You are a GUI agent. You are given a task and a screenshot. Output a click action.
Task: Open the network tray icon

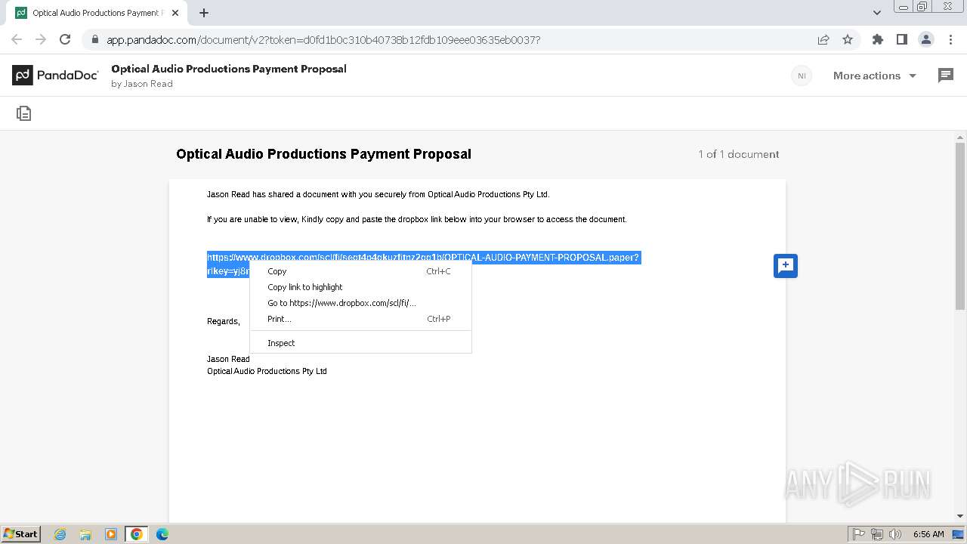pyautogui.click(x=877, y=534)
